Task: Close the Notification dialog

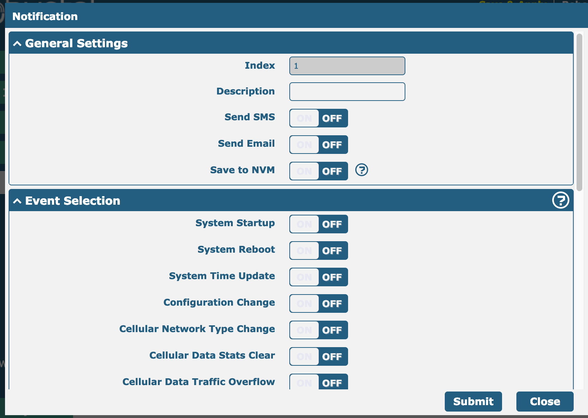Action: point(545,402)
